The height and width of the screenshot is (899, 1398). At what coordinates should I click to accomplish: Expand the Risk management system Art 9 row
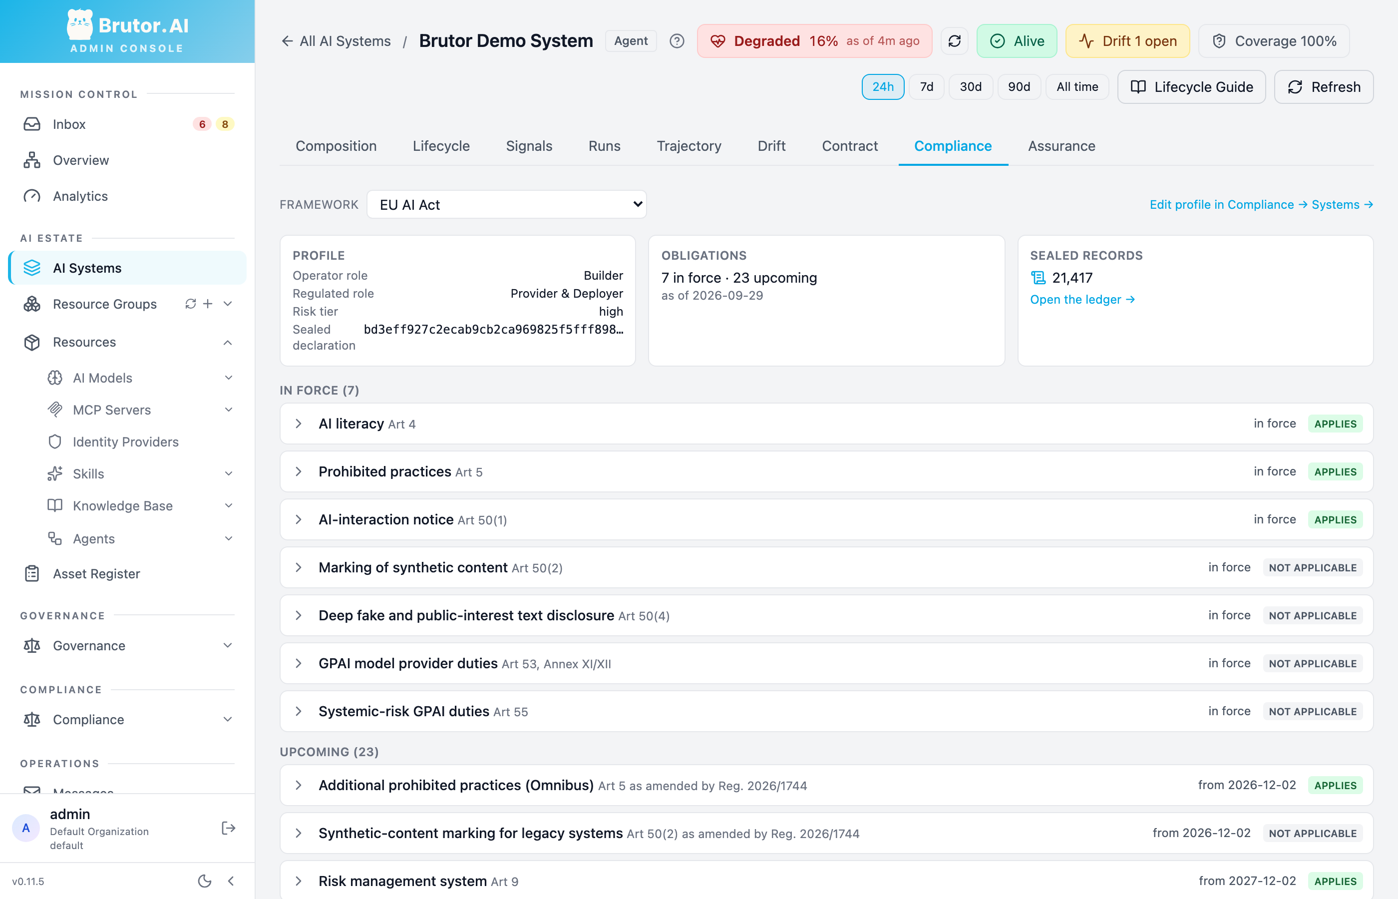(x=826, y=881)
